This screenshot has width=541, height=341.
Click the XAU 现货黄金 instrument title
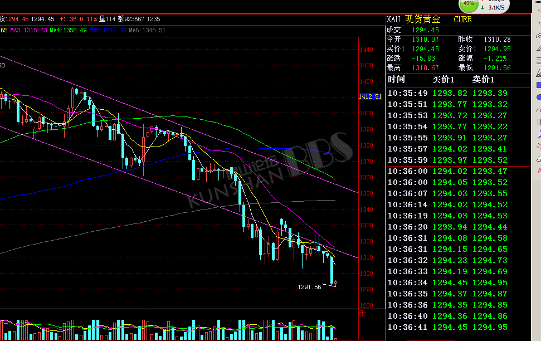(413, 20)
